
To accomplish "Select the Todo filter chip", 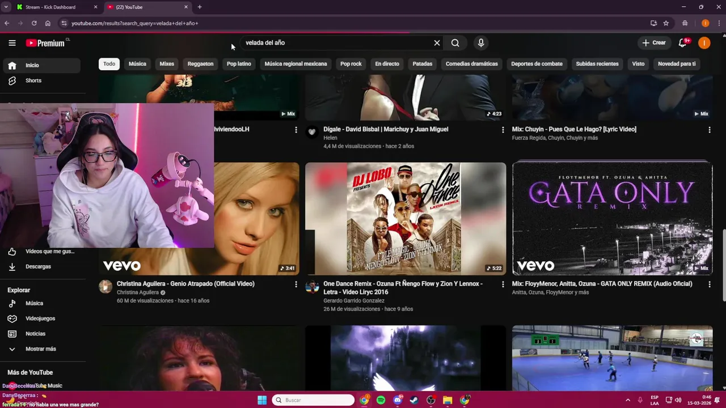I will (x=109, y=63).
